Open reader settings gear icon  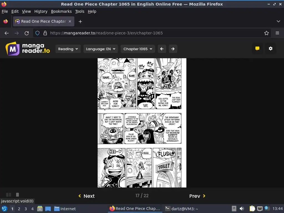click(270, 49)
